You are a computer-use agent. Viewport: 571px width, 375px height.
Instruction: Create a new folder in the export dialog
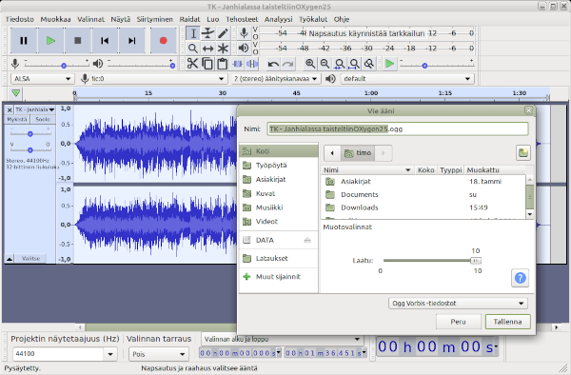pyautogui.click(x=523, y=152)
